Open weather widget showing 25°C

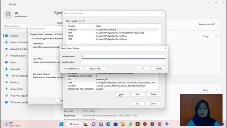12,124
